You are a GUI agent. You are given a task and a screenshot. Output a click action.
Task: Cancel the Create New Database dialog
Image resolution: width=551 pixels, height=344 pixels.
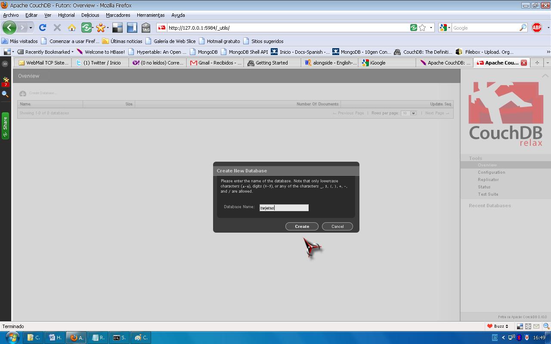coord(337,226)
